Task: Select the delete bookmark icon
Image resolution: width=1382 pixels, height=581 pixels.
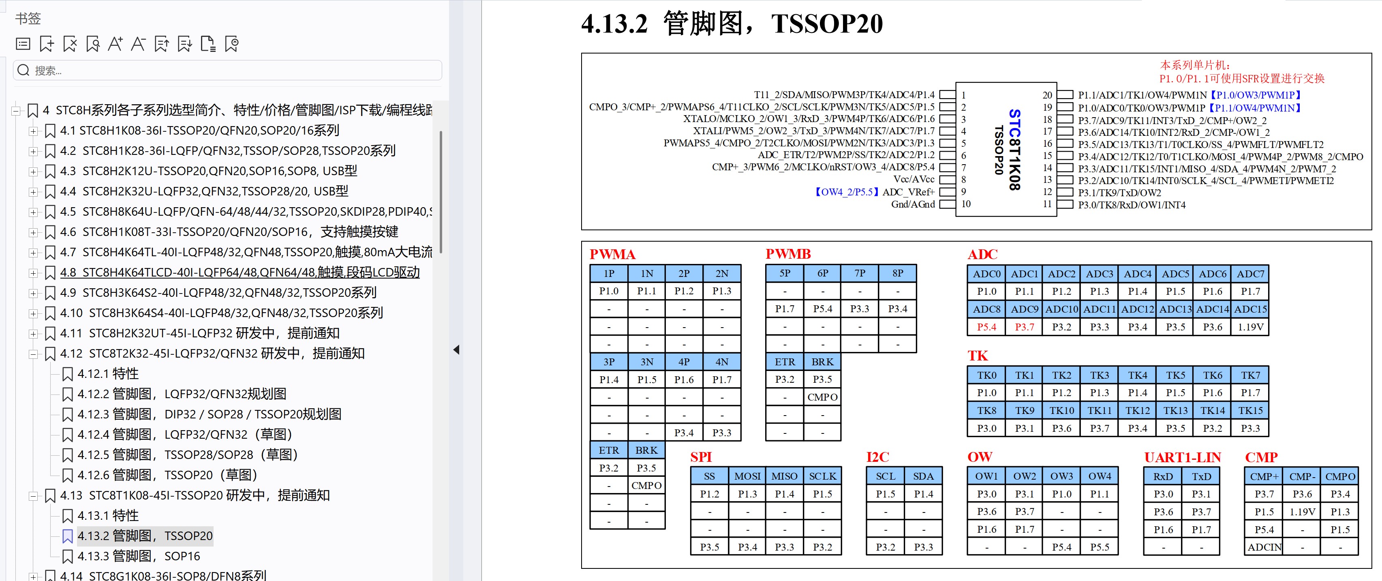Action: (70, 44)
